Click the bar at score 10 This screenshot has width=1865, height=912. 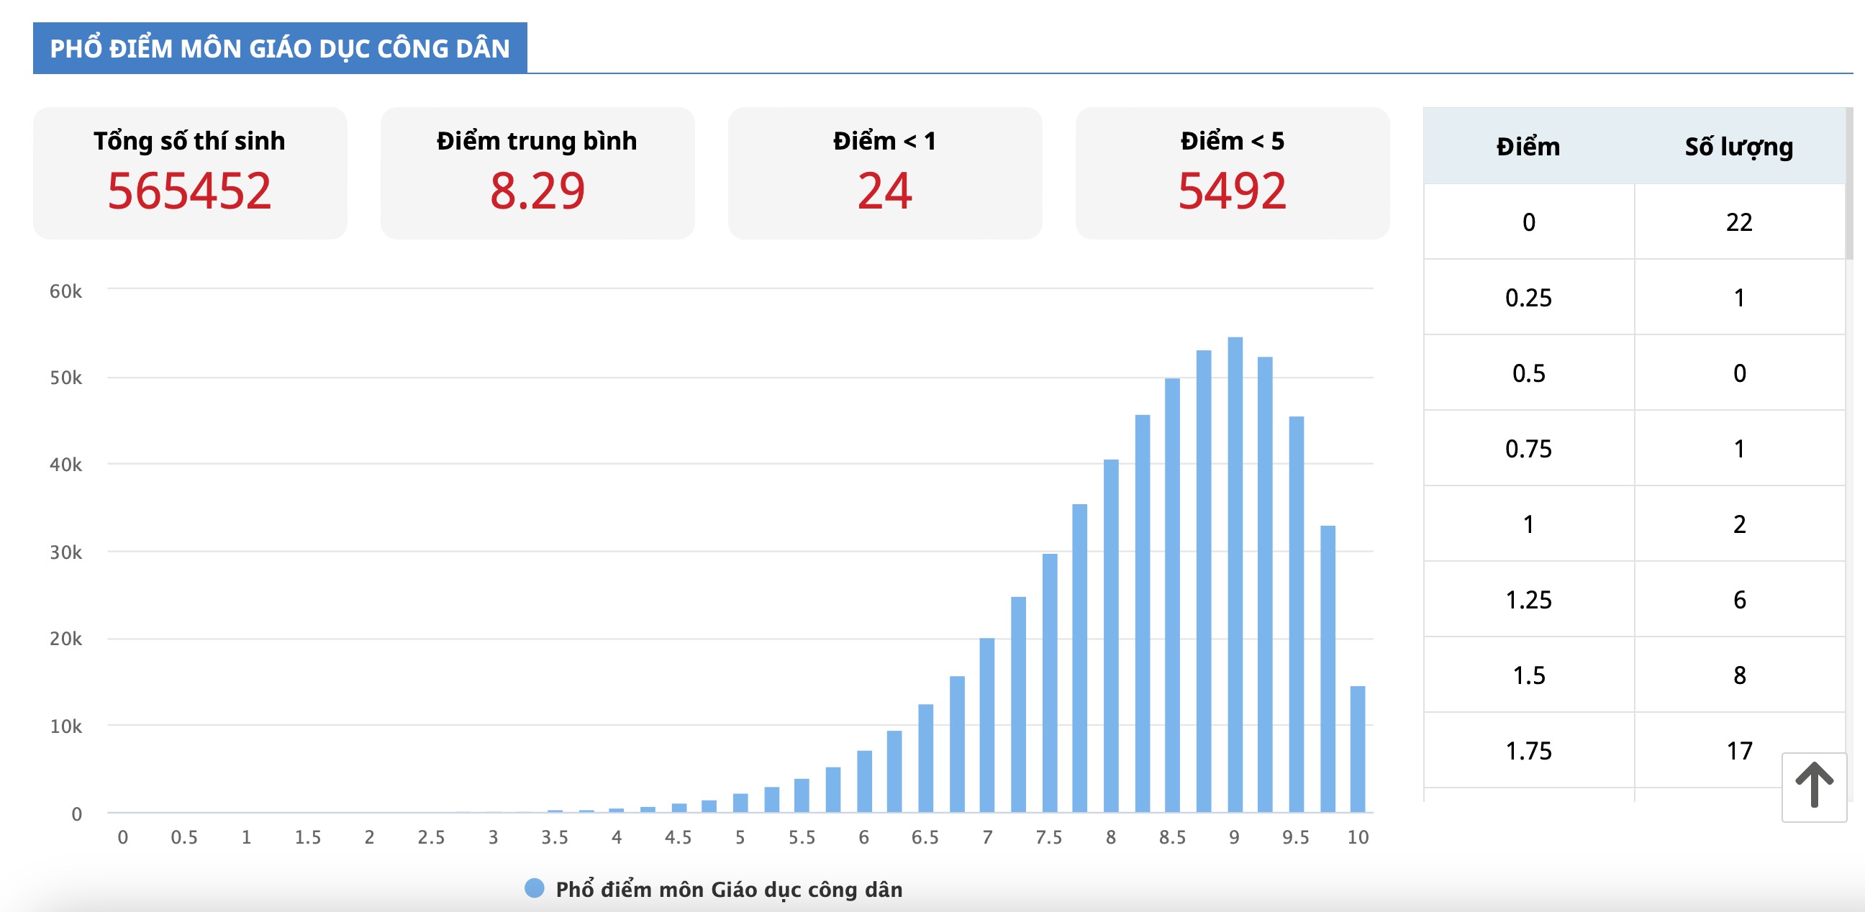point(1358,749)
